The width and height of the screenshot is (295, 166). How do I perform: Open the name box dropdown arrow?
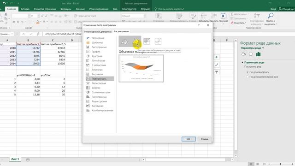(12, 34)
